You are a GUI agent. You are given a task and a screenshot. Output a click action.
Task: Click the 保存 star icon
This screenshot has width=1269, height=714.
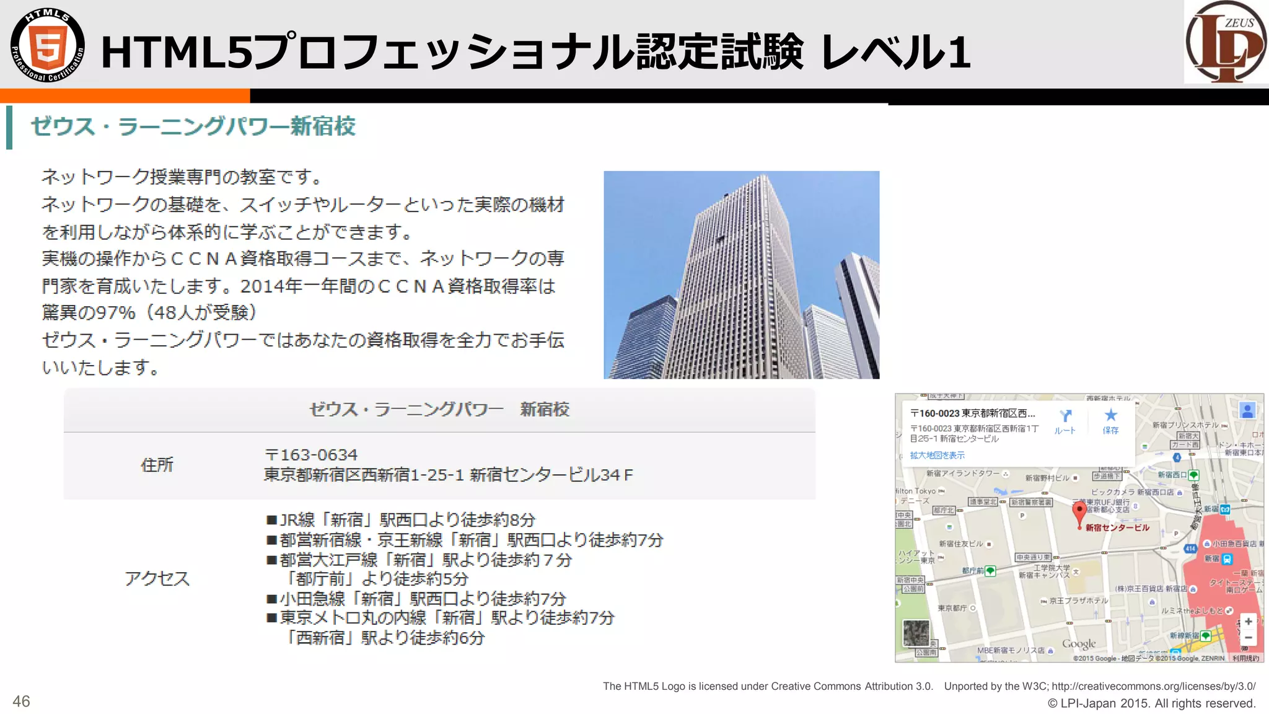tap(1110, 415)
